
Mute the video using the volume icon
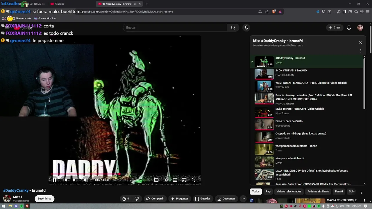pyautogui.click(x=86, y=180)
